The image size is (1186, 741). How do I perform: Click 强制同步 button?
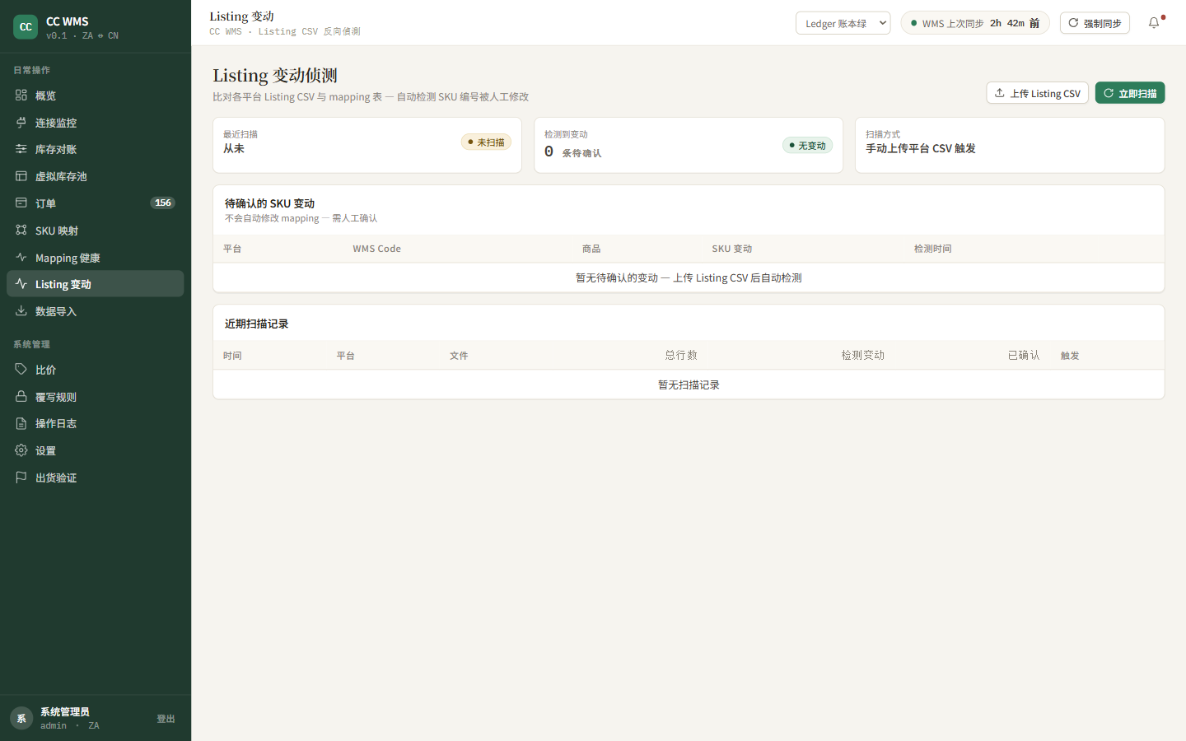click(x=1095, y=23)
